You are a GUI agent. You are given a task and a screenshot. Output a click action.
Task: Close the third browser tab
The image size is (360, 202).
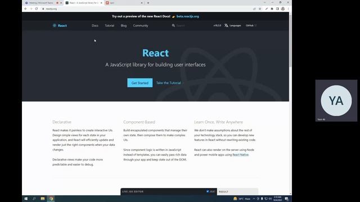[142, 3]
